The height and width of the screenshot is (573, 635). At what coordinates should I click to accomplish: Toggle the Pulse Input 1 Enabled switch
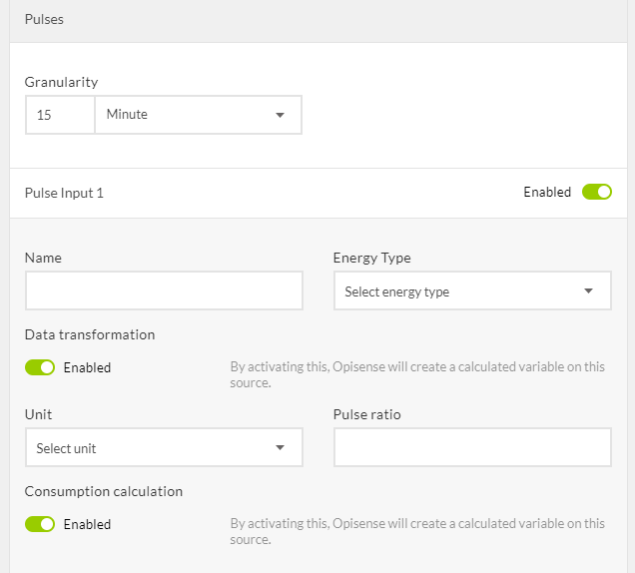coord(597,192)
